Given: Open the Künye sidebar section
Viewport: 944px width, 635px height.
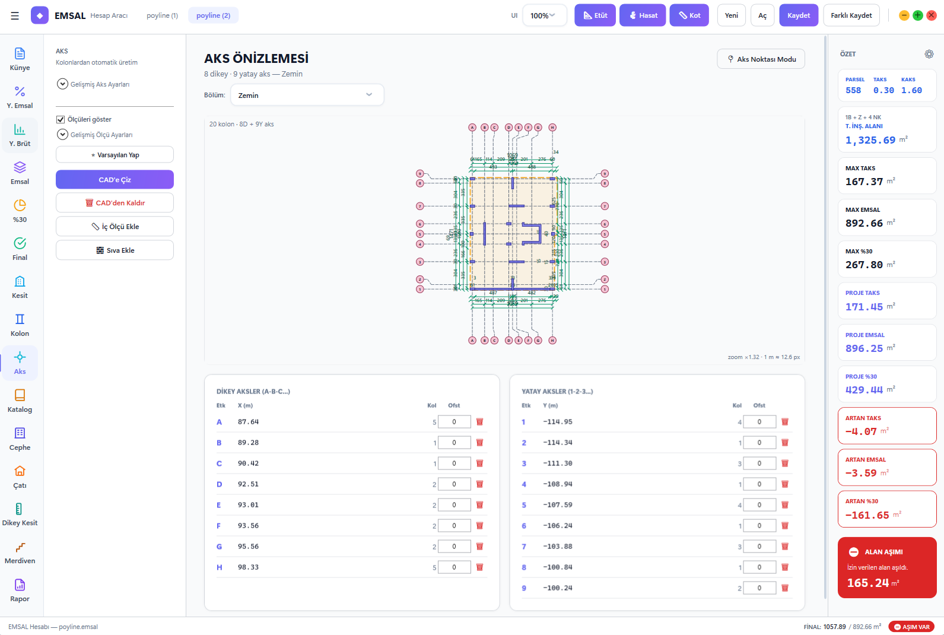Looking at the screenshot, I should click(x=20, y=59).
